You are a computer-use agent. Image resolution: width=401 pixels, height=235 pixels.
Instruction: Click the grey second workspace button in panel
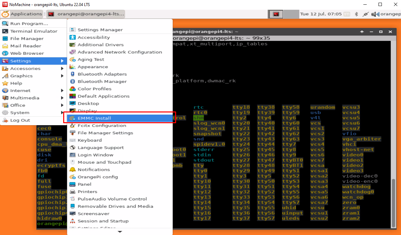[291, 14]
